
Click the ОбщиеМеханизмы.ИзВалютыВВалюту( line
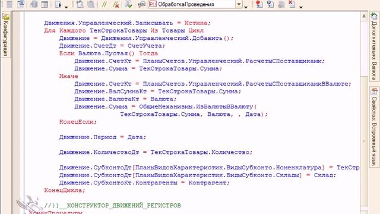[x=166, y=107]
